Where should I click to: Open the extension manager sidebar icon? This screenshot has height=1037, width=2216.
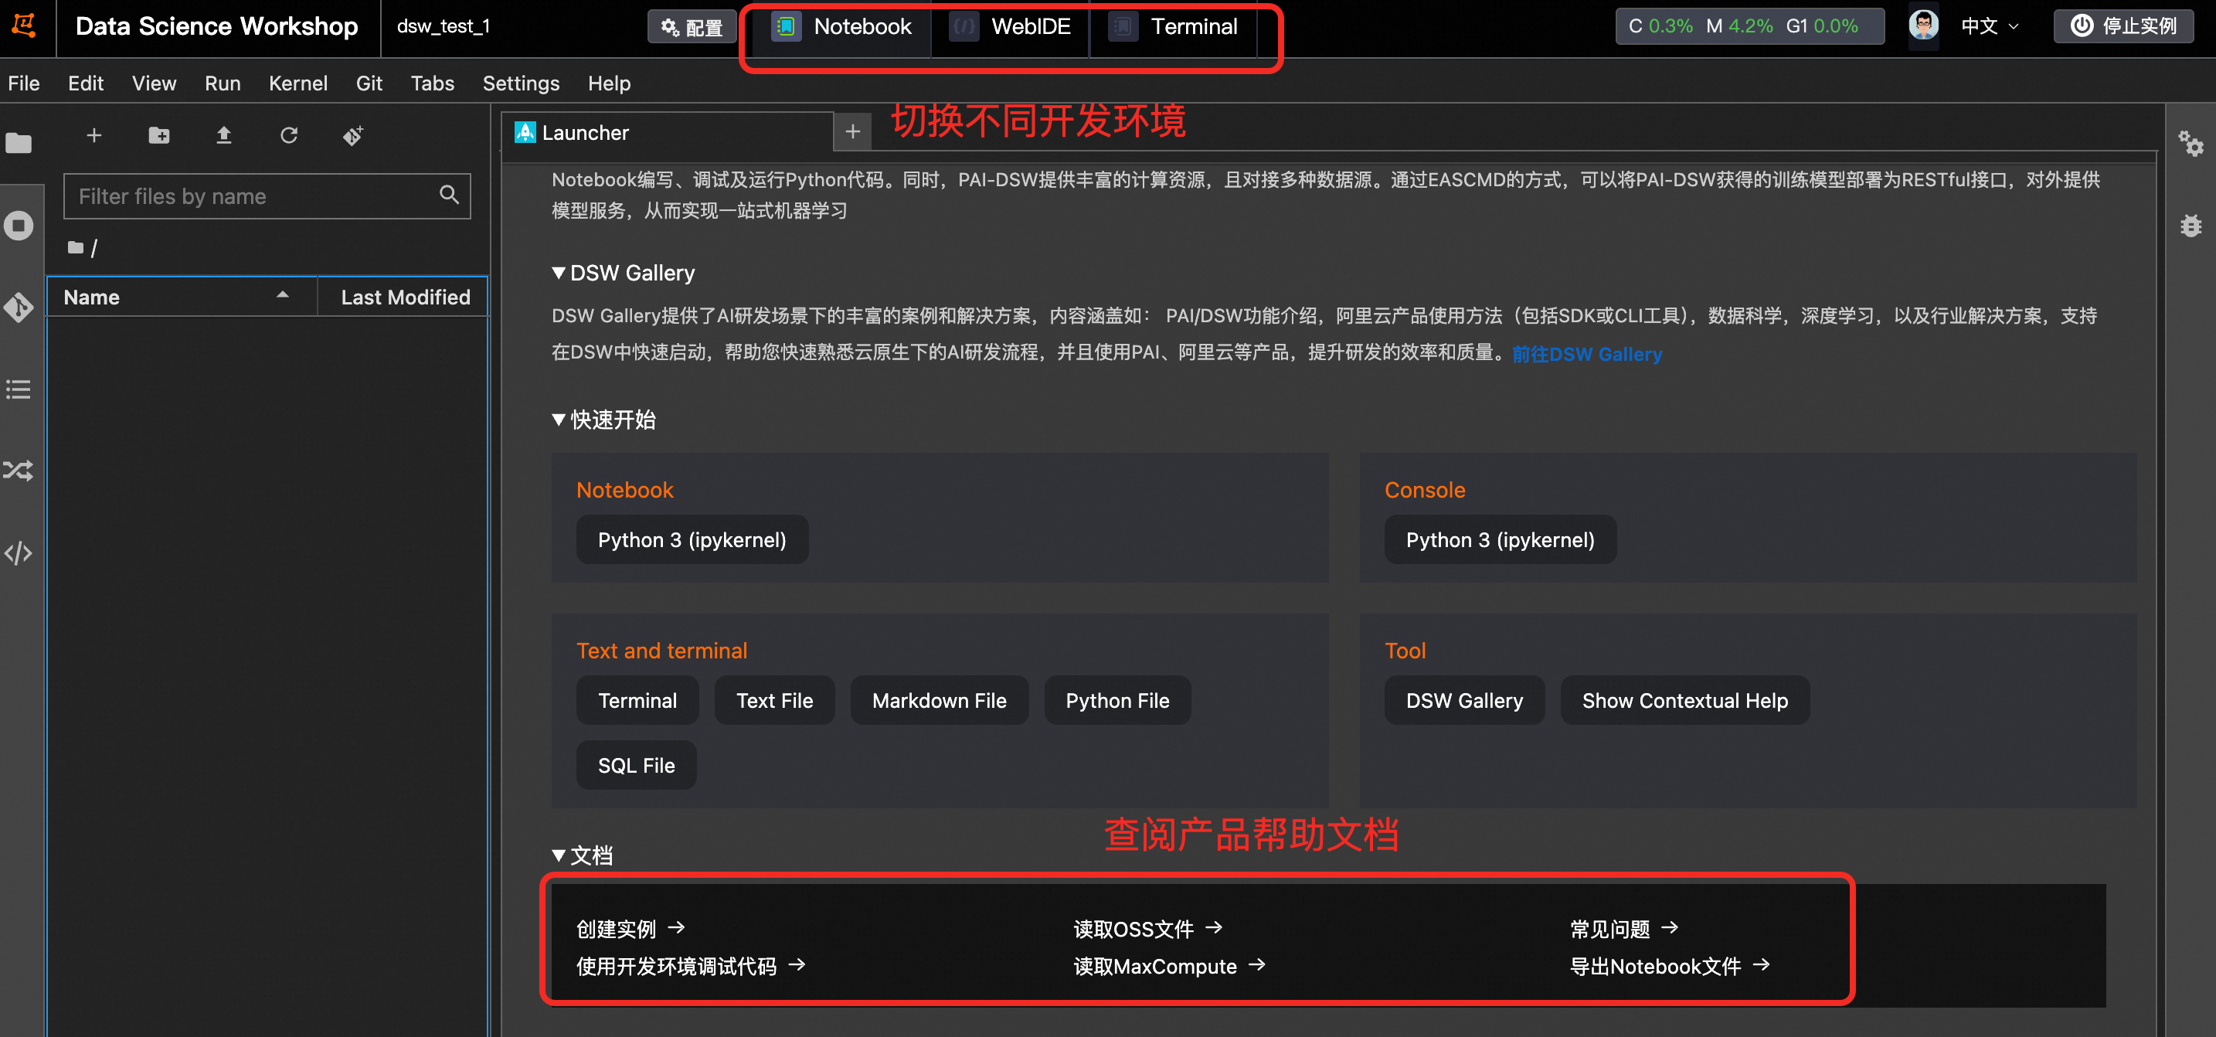click(19, 469)
